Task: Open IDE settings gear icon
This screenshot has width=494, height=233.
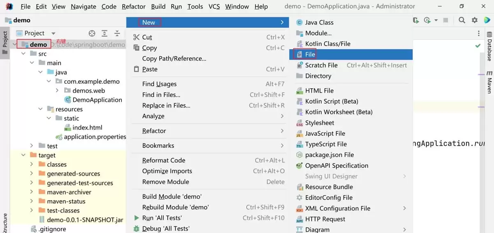Action: point(475,20)
